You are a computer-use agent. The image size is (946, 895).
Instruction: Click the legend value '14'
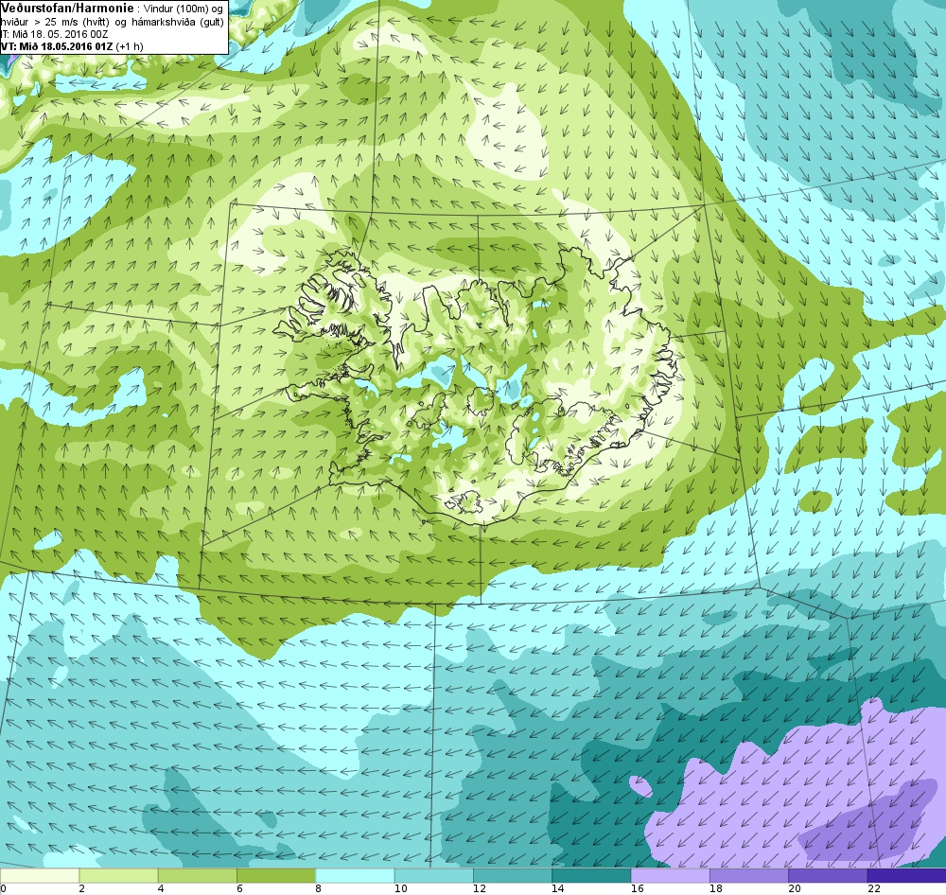click(x=558, y=889)
